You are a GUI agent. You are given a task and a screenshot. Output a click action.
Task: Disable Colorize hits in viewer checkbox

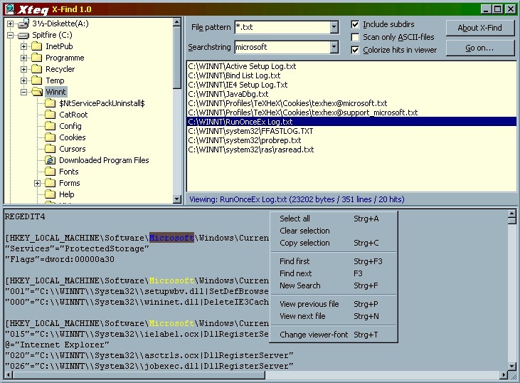355,50
